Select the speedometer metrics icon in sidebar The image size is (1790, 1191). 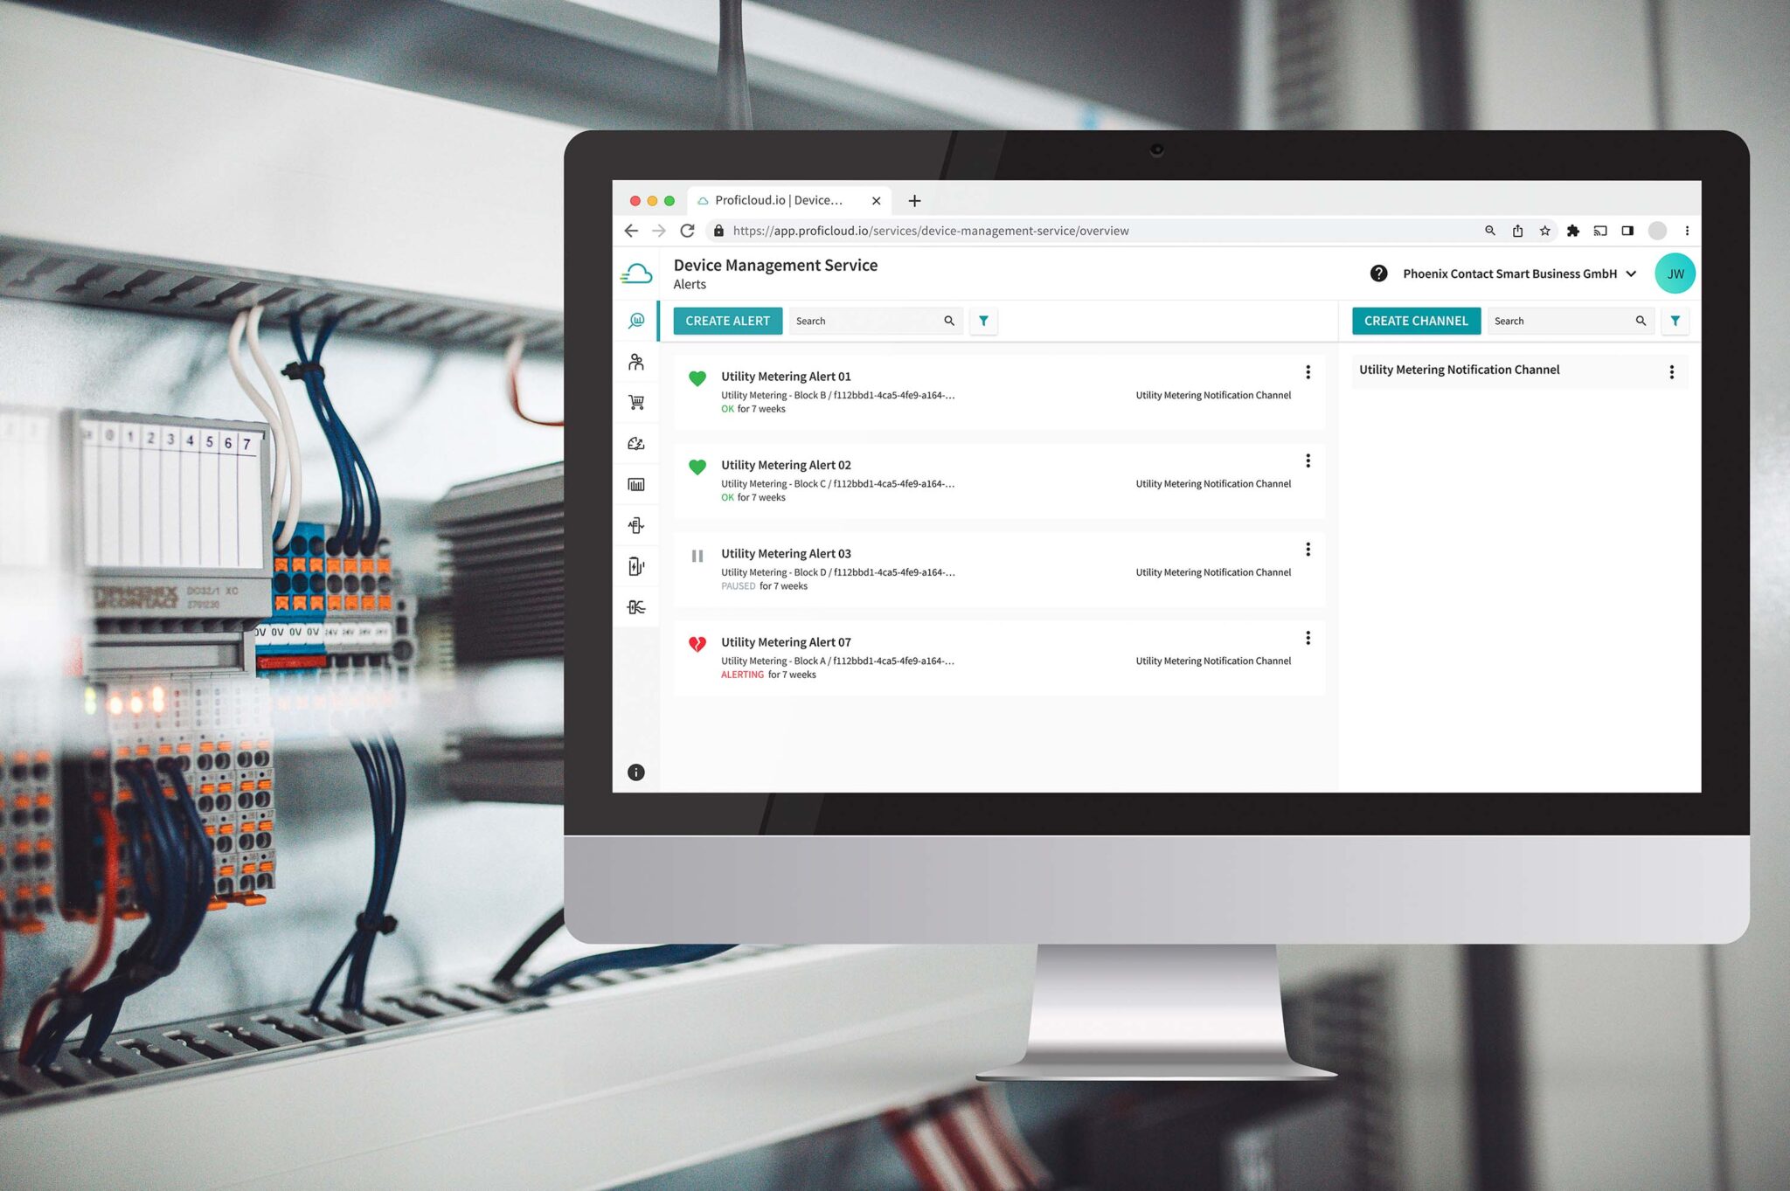[x=636, y=443]
